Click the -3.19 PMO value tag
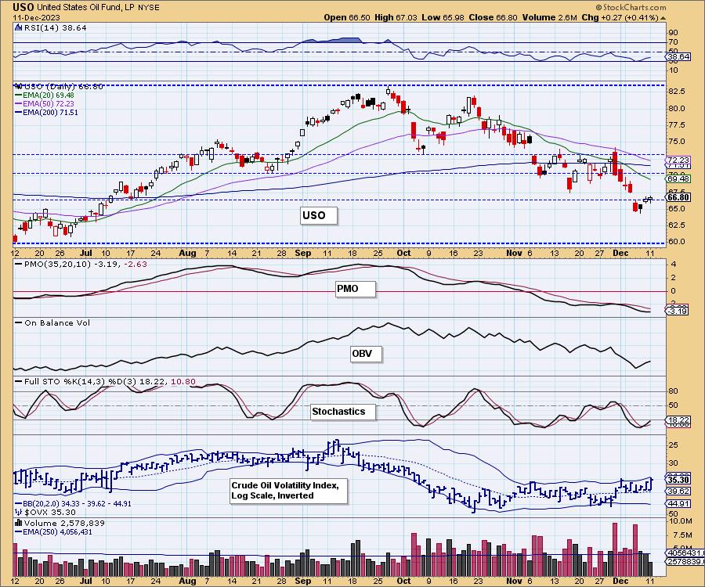Viewport: 705px width, 587px height. 677,312
